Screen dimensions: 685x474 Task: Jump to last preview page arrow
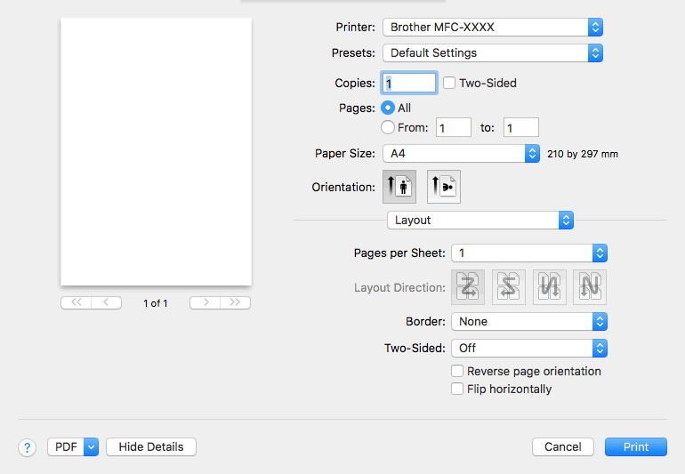[235, 302]
